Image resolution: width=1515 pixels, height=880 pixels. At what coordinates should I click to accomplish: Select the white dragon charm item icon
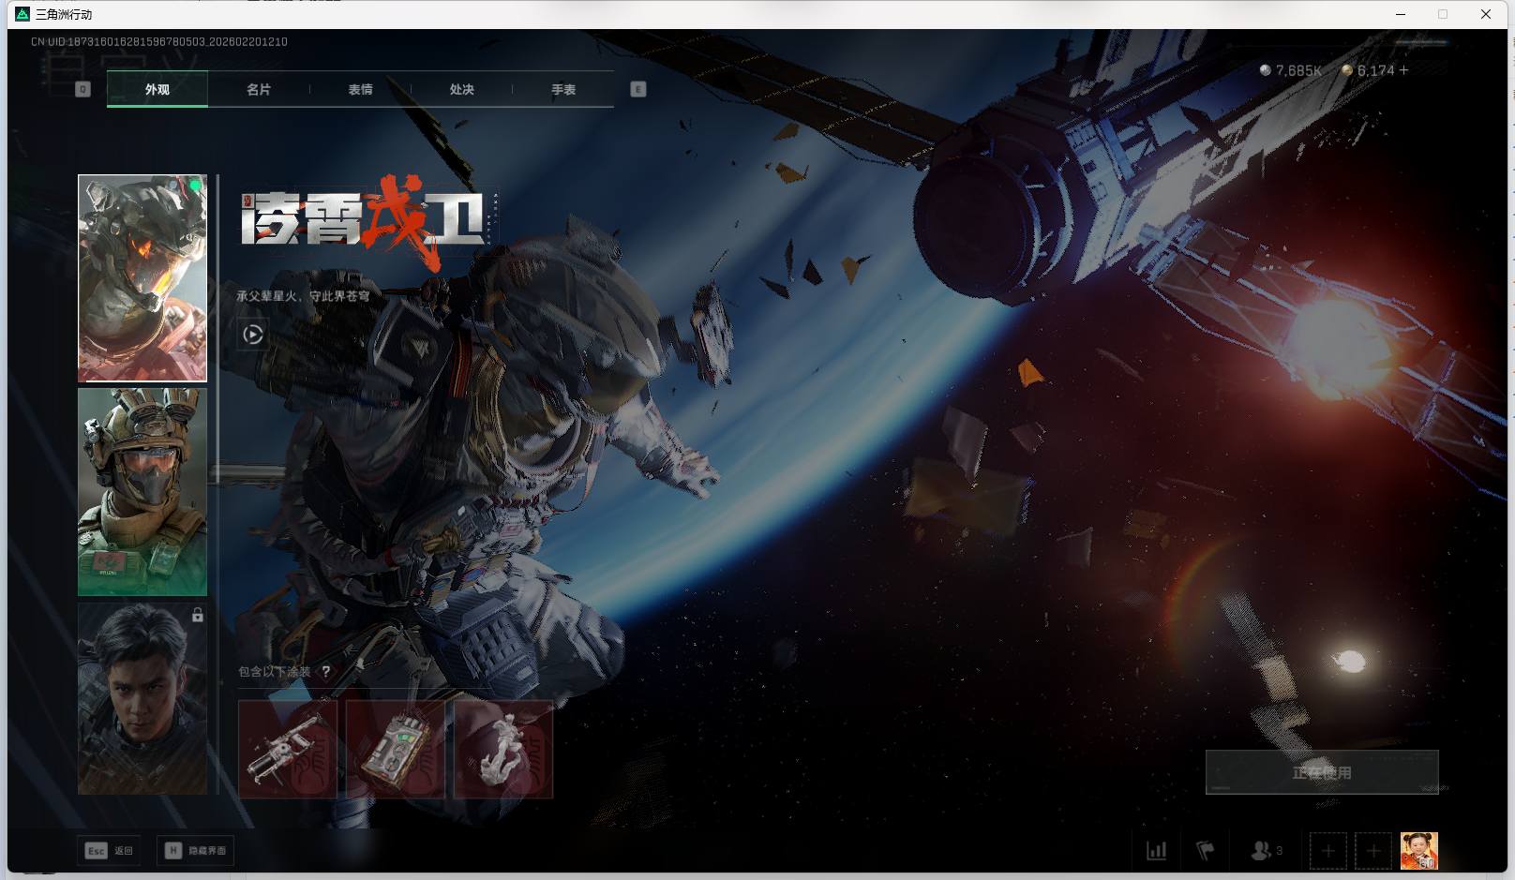[503, 749]
